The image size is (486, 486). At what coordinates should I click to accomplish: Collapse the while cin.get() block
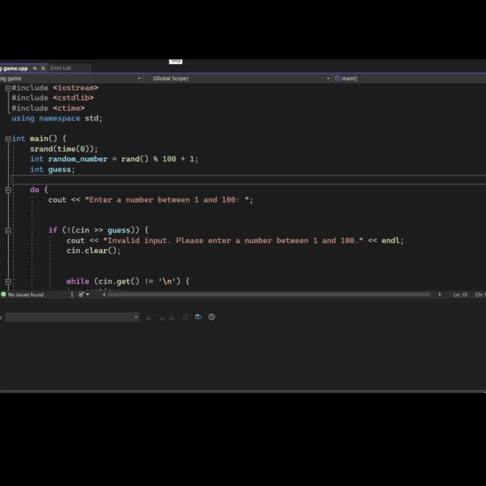point(8,281)
